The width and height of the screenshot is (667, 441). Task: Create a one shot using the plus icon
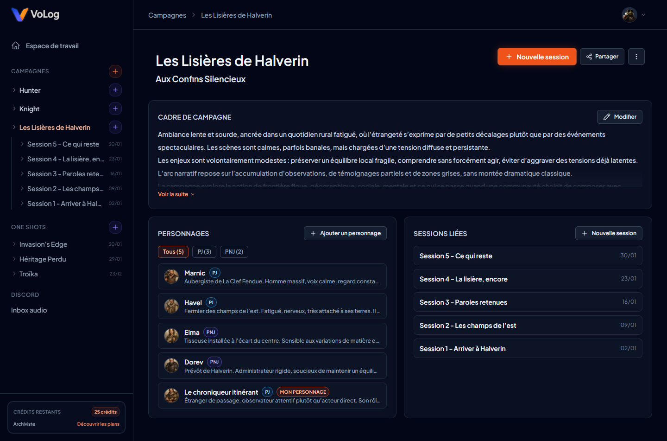(115, 227)
